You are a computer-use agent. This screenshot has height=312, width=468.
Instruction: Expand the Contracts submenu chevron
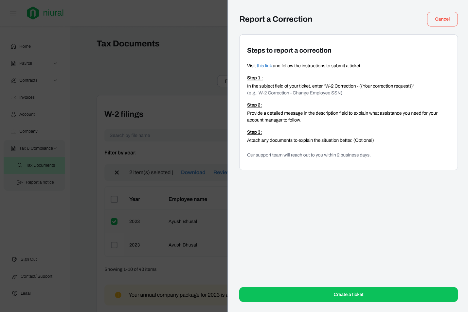[55, 80]
